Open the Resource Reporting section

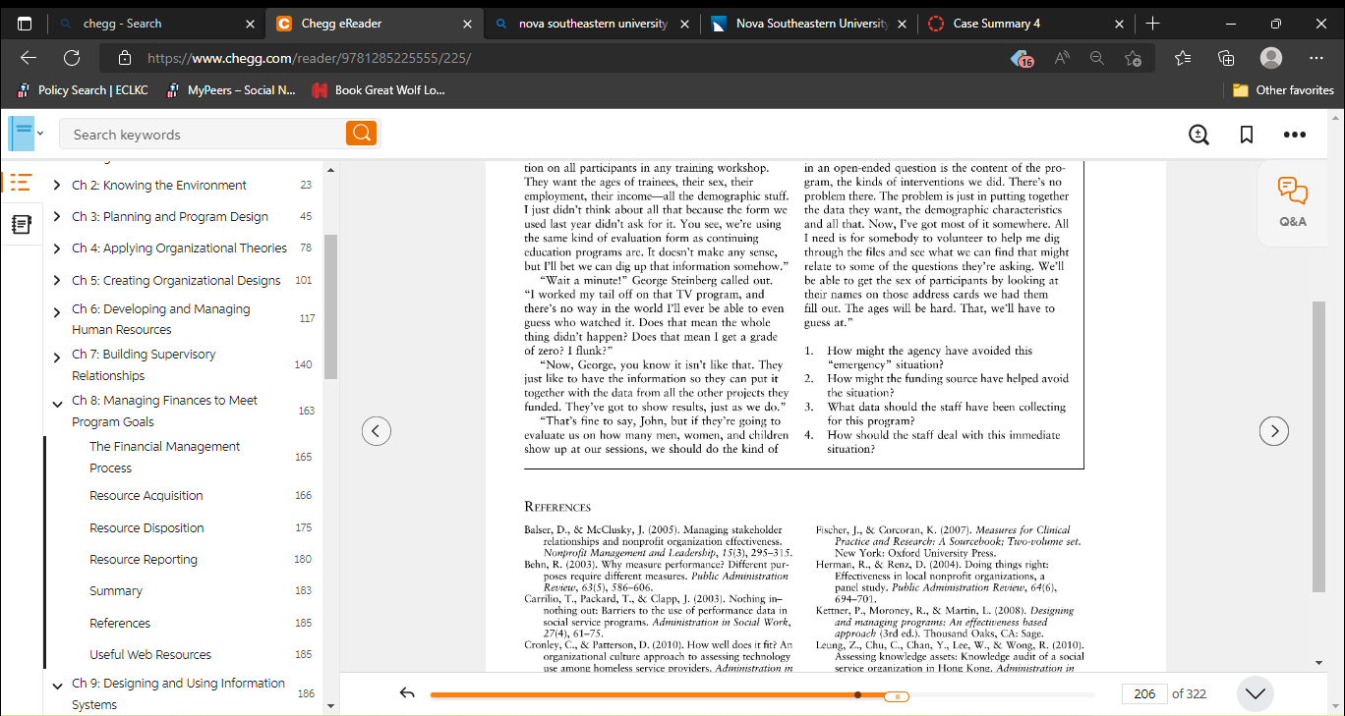[144, 559]
